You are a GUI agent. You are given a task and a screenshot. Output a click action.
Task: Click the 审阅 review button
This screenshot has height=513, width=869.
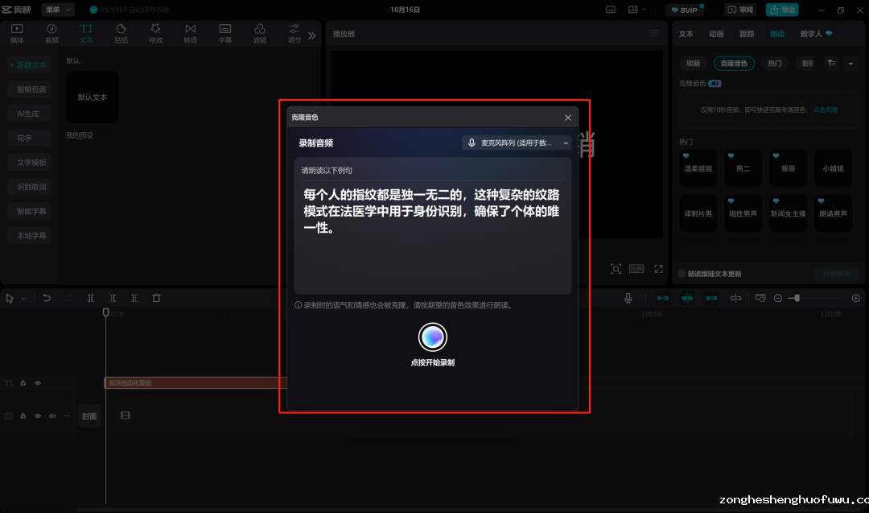[740, 10]
